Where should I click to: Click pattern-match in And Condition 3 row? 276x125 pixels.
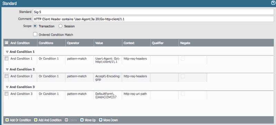(80, 95)
